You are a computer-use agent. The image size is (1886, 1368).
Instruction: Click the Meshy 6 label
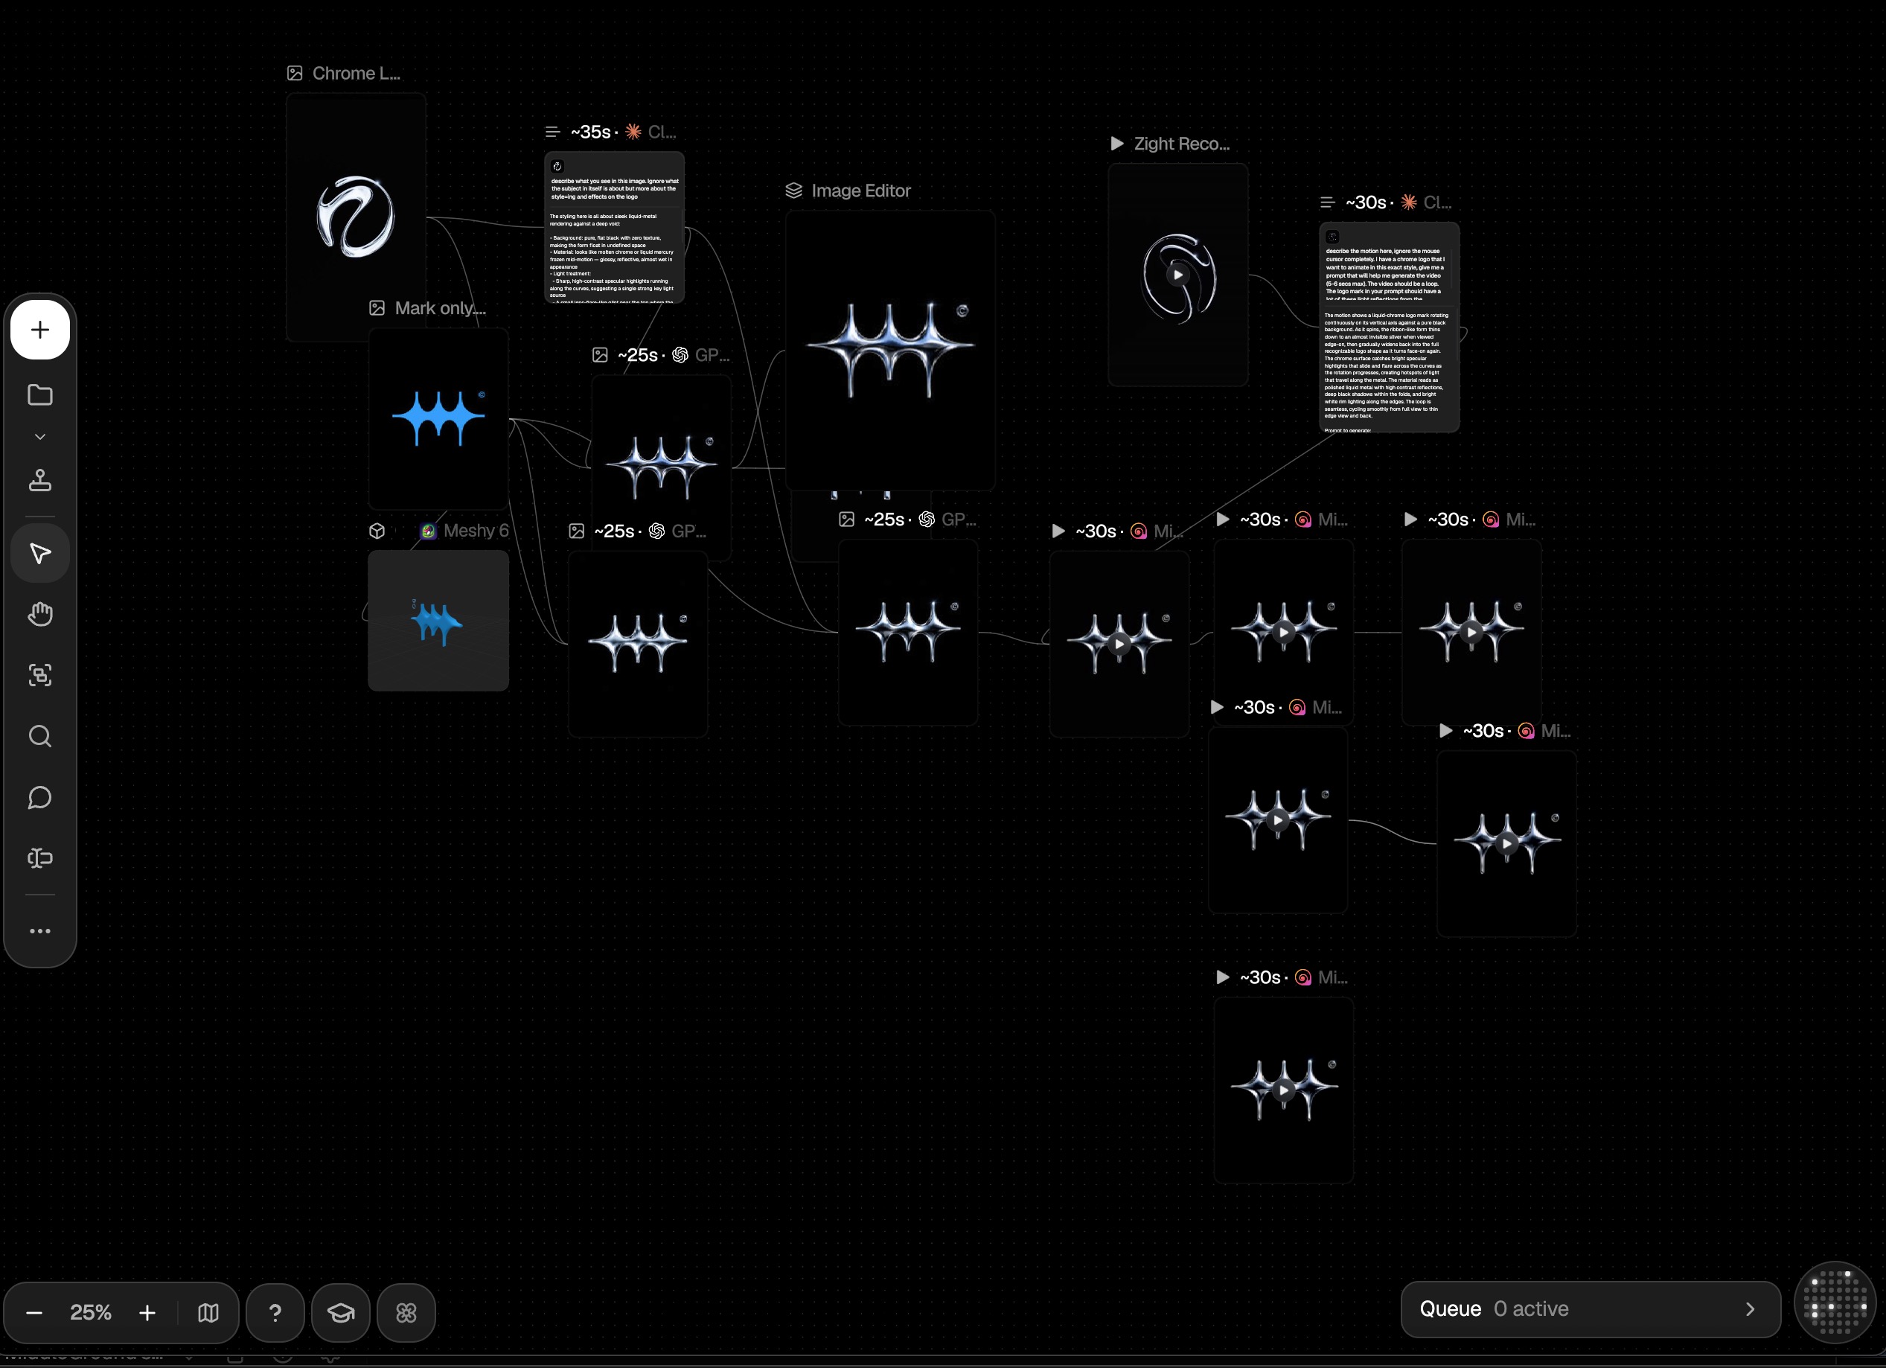tap(476, 531)
